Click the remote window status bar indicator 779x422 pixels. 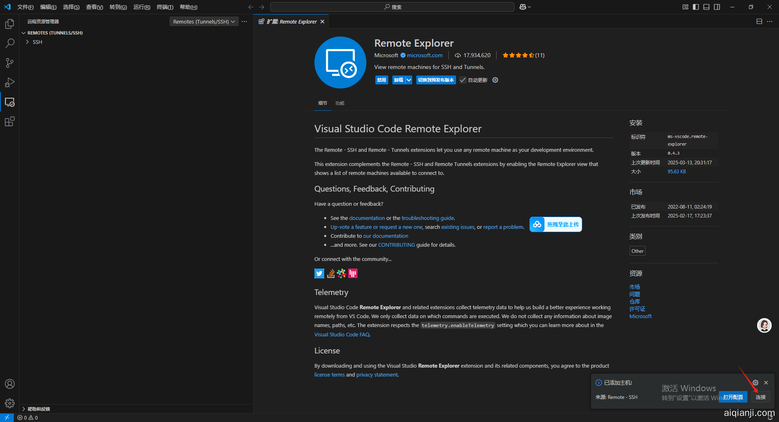(7, 418)
